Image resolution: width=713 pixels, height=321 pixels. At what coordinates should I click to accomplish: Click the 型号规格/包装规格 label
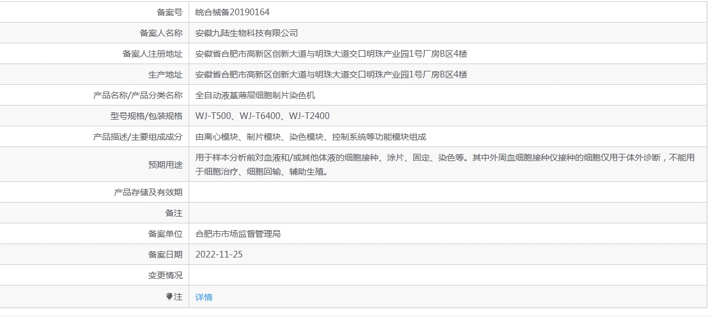pyautogui.click(x=147, y=116)
